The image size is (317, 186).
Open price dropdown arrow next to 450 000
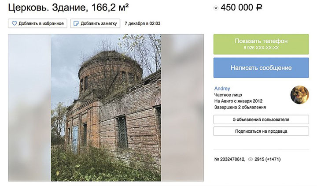[216, 8]
